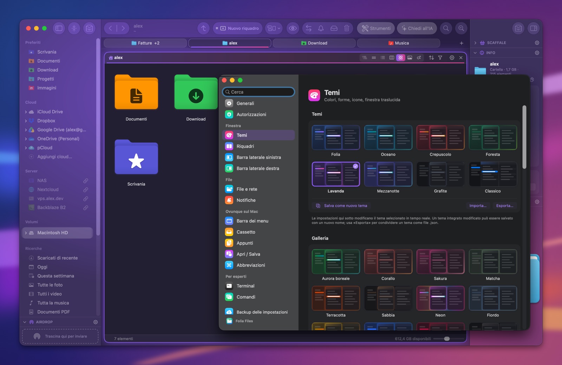The image size is (562, 365).
Task: Open Riquadri in settings sidebar
Action: pyautogui.click(x=259, y=146)
